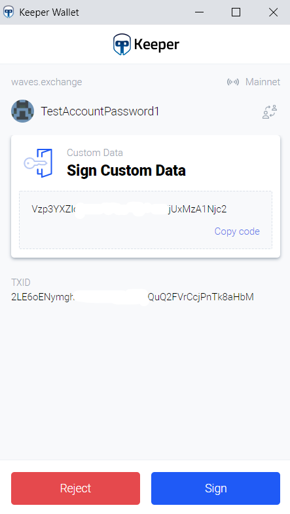Open the switch account icon

270,111
